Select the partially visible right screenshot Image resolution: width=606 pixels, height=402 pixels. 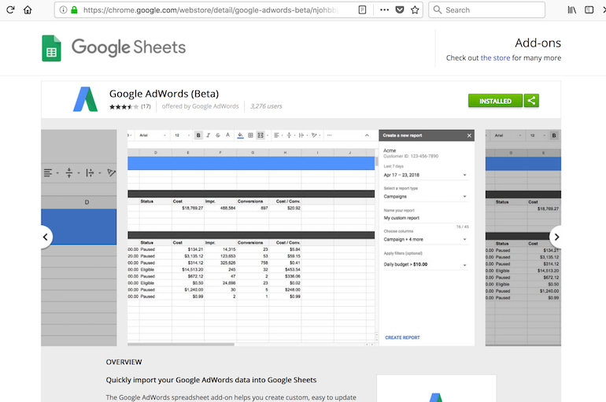click(523, 238)
